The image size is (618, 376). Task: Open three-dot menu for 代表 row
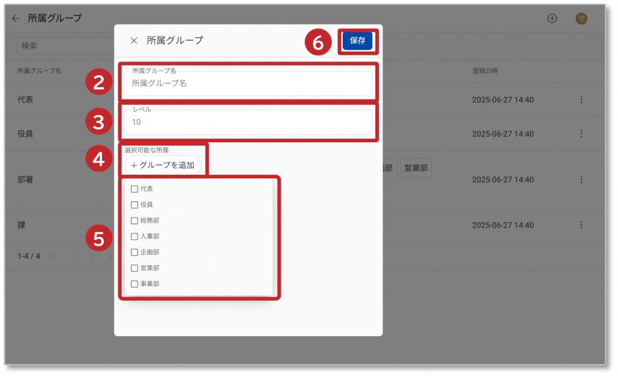(581, 99)
